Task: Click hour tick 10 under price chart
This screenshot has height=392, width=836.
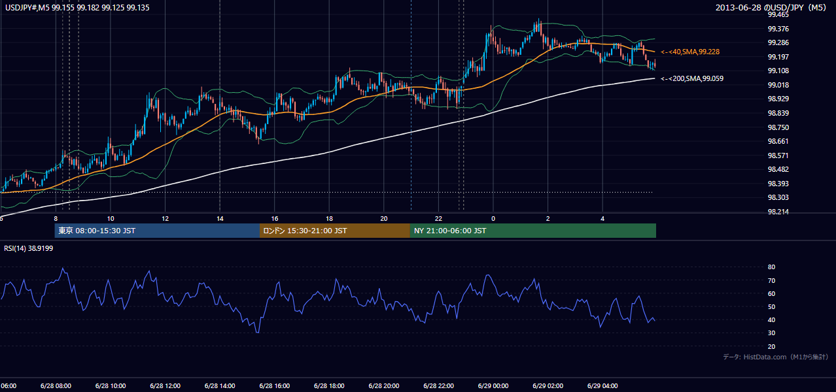Action: click(x=111, y=218)
